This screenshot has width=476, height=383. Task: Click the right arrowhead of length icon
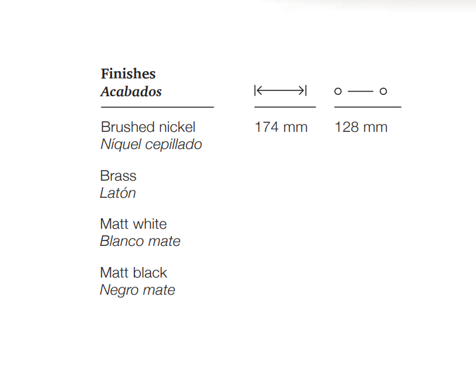click(303, 91)
